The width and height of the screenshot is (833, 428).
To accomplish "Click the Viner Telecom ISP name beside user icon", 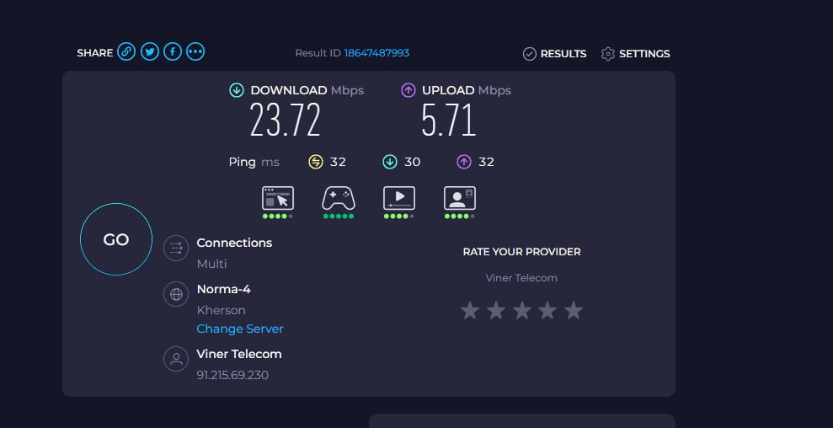I will click(x=239, y=354).
